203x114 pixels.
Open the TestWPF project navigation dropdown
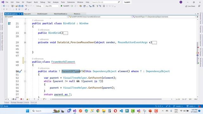coord(36,17)
